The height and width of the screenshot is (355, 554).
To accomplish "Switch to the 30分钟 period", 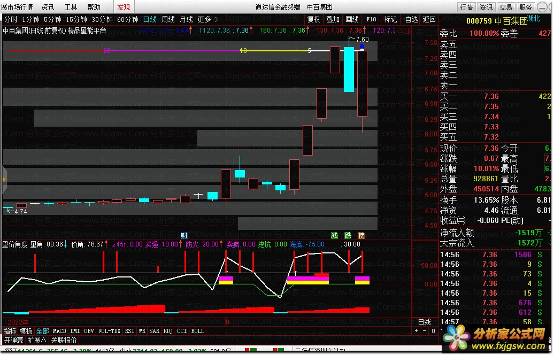I will coord(102,19).
